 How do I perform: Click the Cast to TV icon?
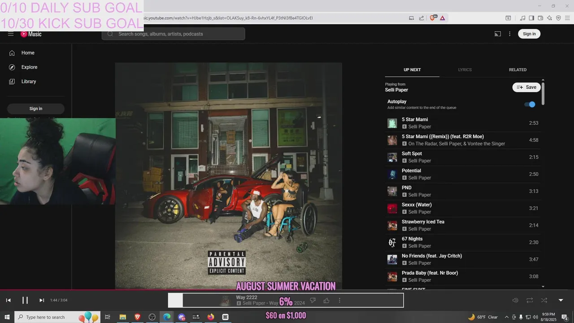click(497, 34)
